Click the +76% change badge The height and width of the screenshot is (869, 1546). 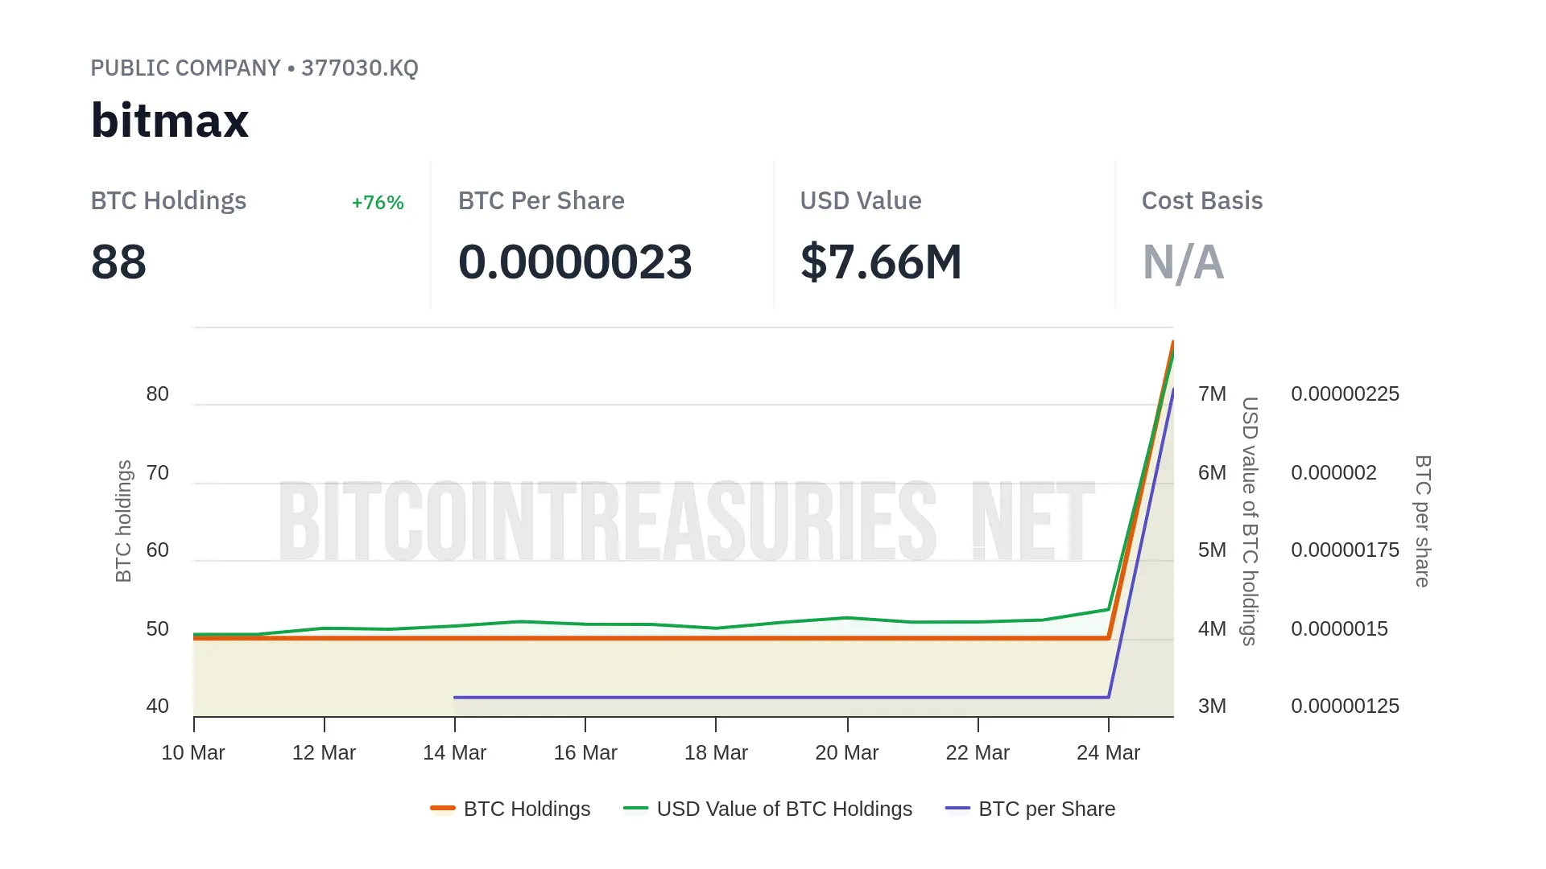click(378, 203)
